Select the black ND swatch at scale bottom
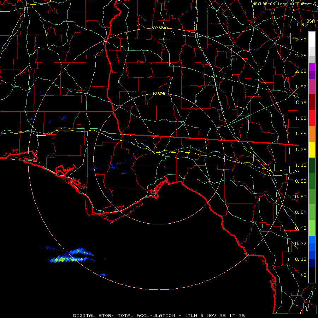Viewport: 318px width, 318px height. [x=312, y=275]
